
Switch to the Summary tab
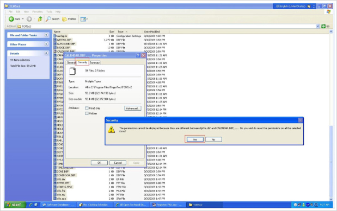[x=95, y=62]
